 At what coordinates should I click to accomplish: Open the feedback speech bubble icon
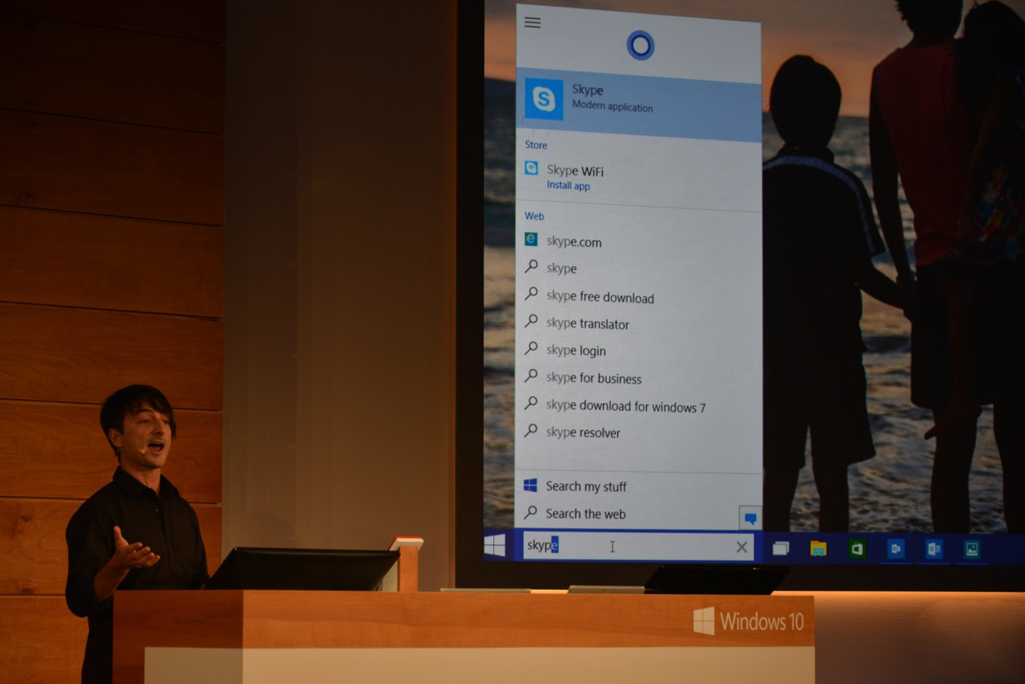(x=750, y=518)
